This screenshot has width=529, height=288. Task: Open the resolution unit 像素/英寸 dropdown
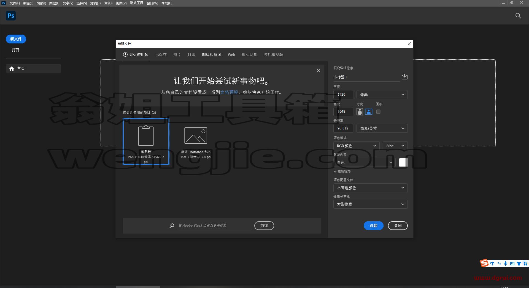tap(382, 128)
